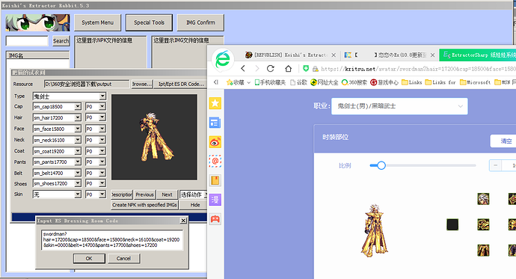Screen dimensions: 516x279
Task: Click the Search button
Action: point(61,41)
